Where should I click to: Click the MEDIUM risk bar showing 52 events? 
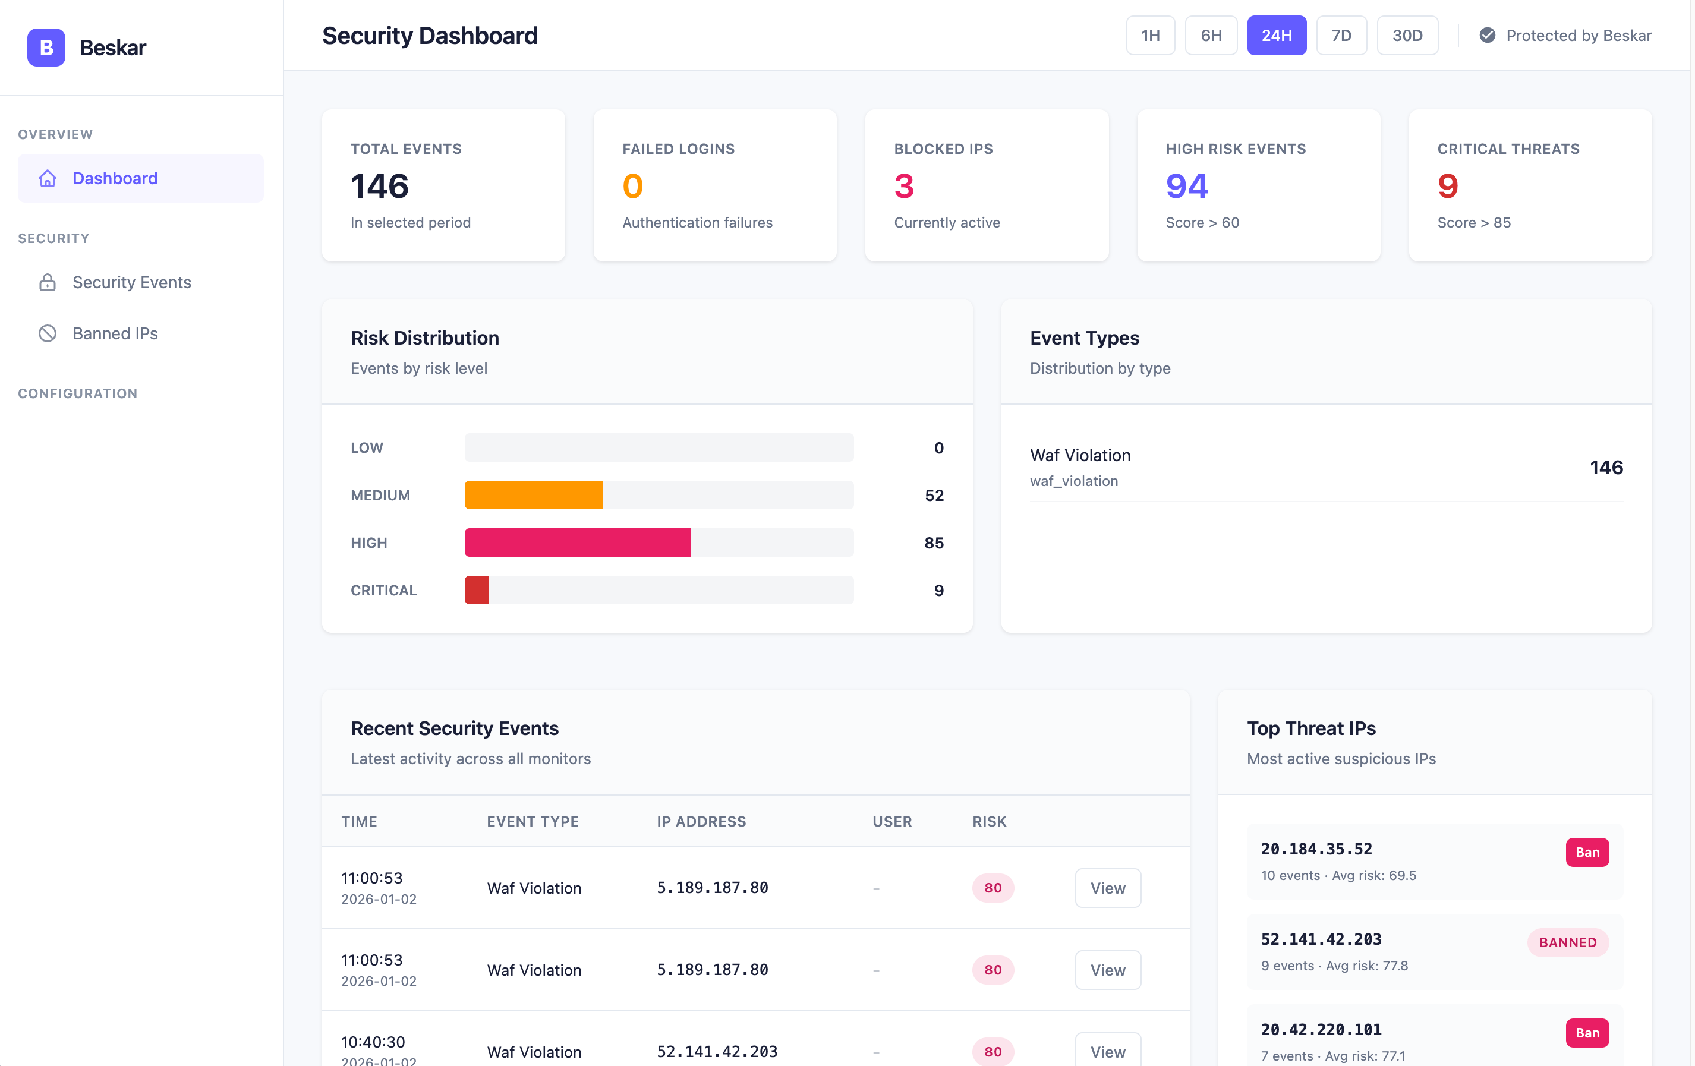[x=533, y=494]
